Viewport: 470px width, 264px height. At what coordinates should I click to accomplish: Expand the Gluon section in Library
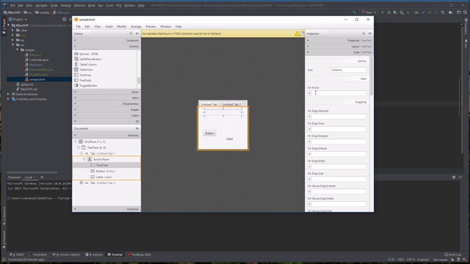pyautogui.click(x=106, y=92)
